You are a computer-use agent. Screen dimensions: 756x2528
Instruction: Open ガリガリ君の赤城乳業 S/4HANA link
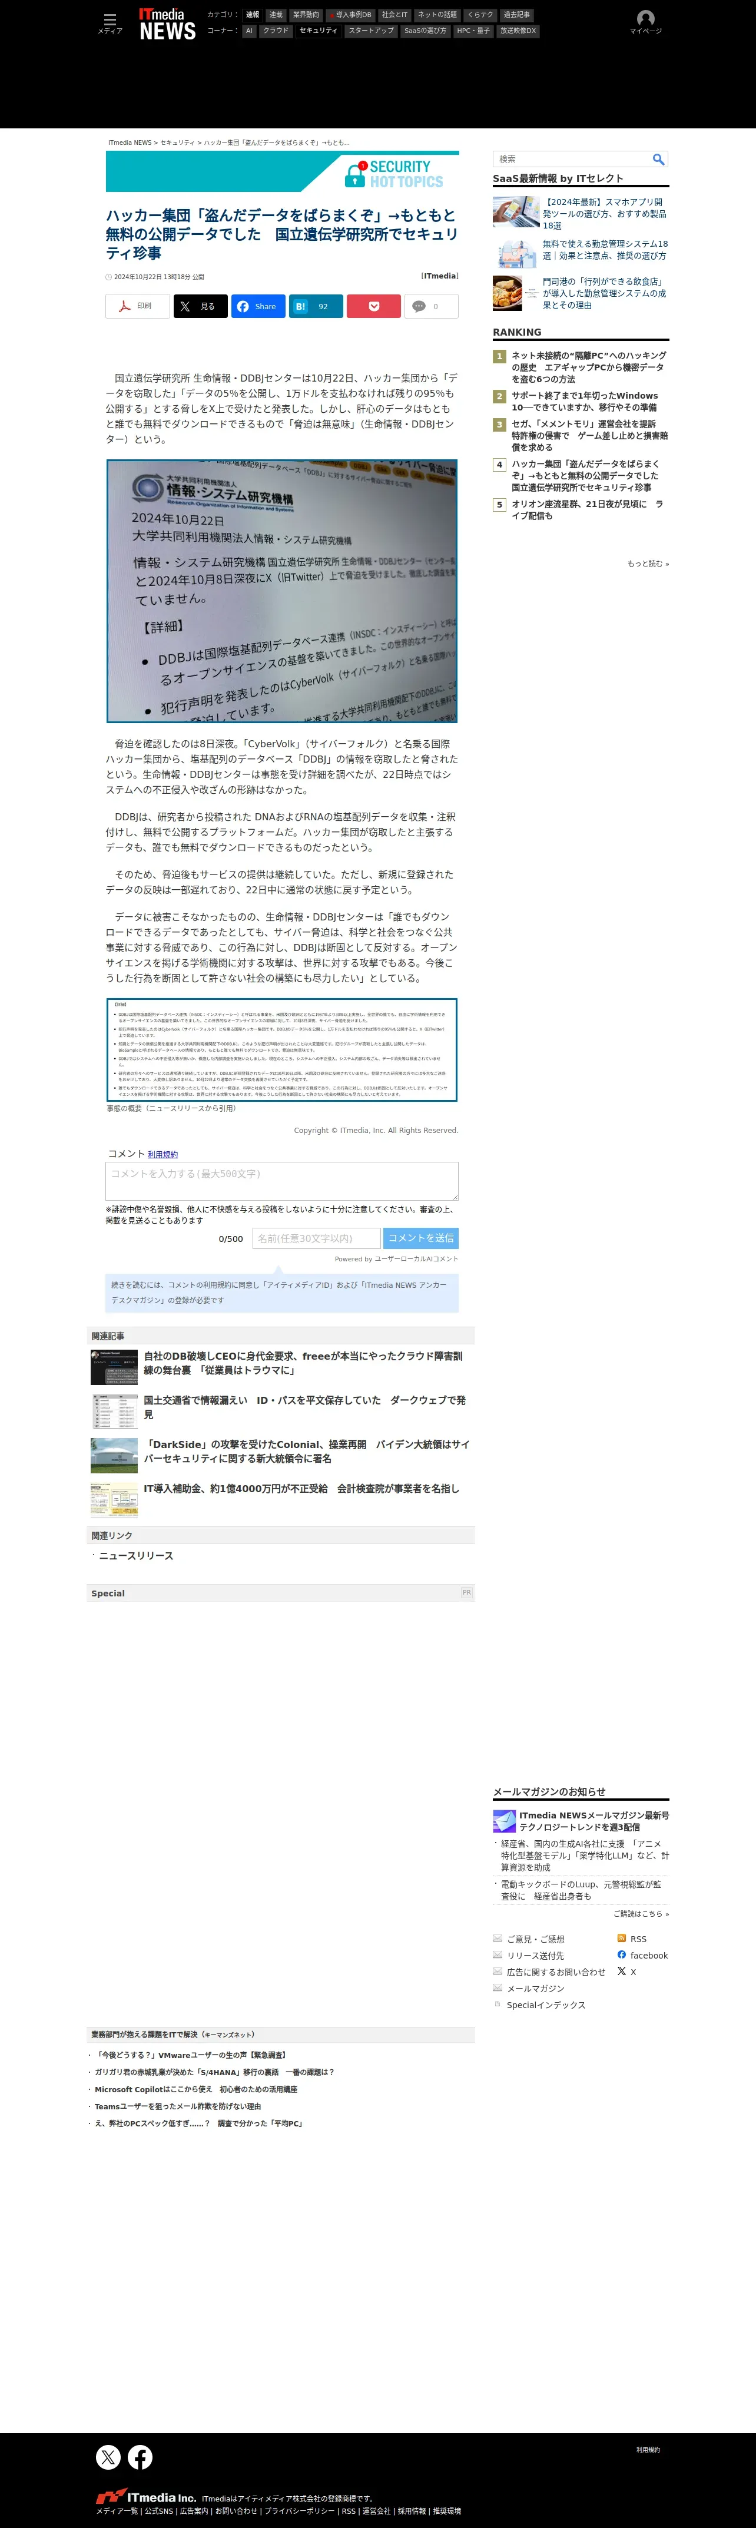pos(214,2072)
